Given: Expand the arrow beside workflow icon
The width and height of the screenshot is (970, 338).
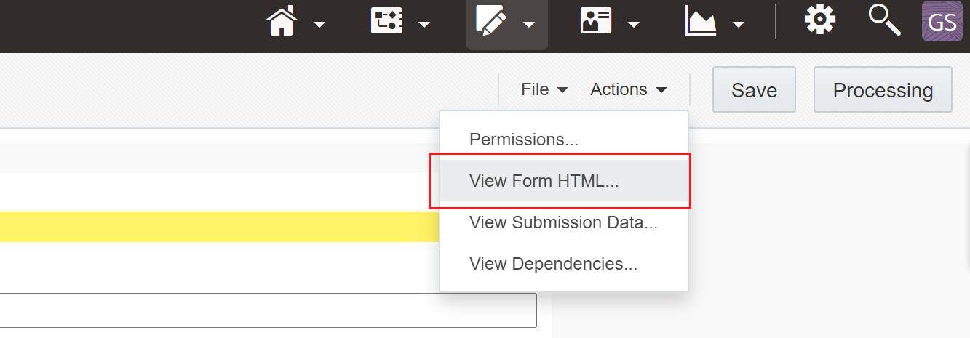Looking at the screenshot, I should coord(424,24).
